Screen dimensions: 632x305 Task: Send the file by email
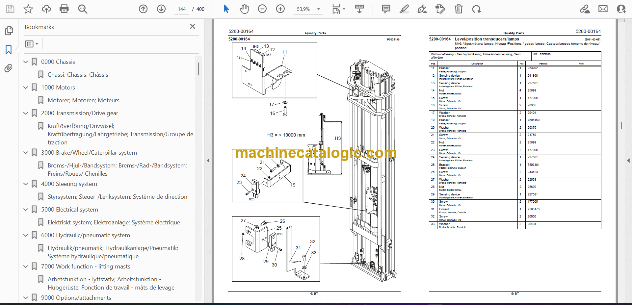(x=603, y=9)
